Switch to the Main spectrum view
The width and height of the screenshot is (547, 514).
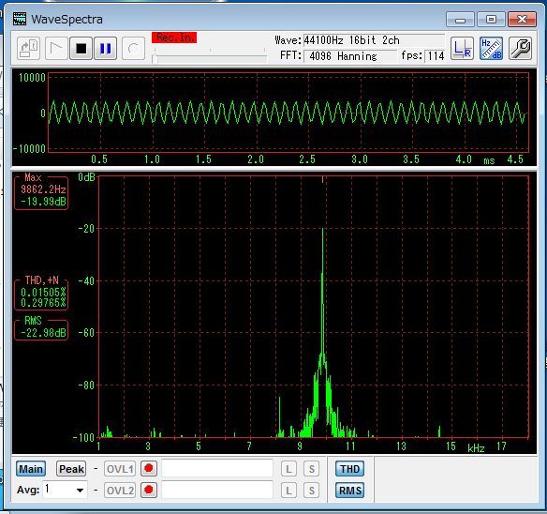(x=31, y=469)
